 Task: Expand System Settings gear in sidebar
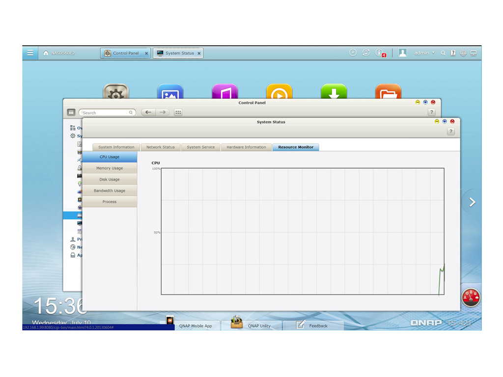[73, 136]
